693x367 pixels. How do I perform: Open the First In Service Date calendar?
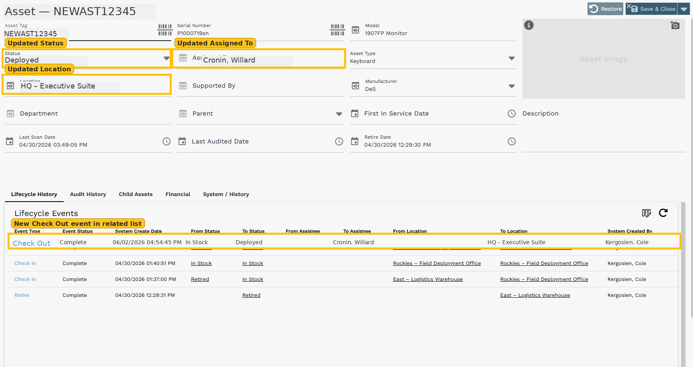pyautogui.click(x=354, y=114)
